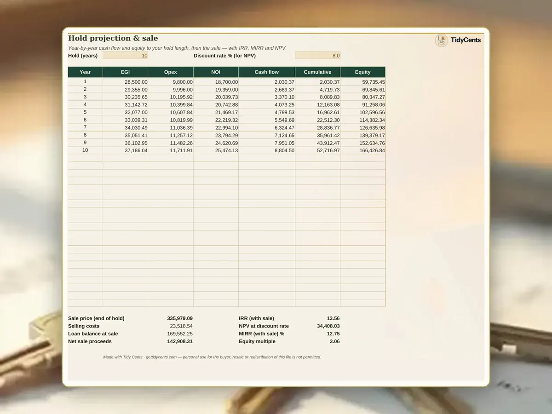Screen dimensions: 552x414
Task: Click EGI cell 32,077.00
Action: click(125, 112)
